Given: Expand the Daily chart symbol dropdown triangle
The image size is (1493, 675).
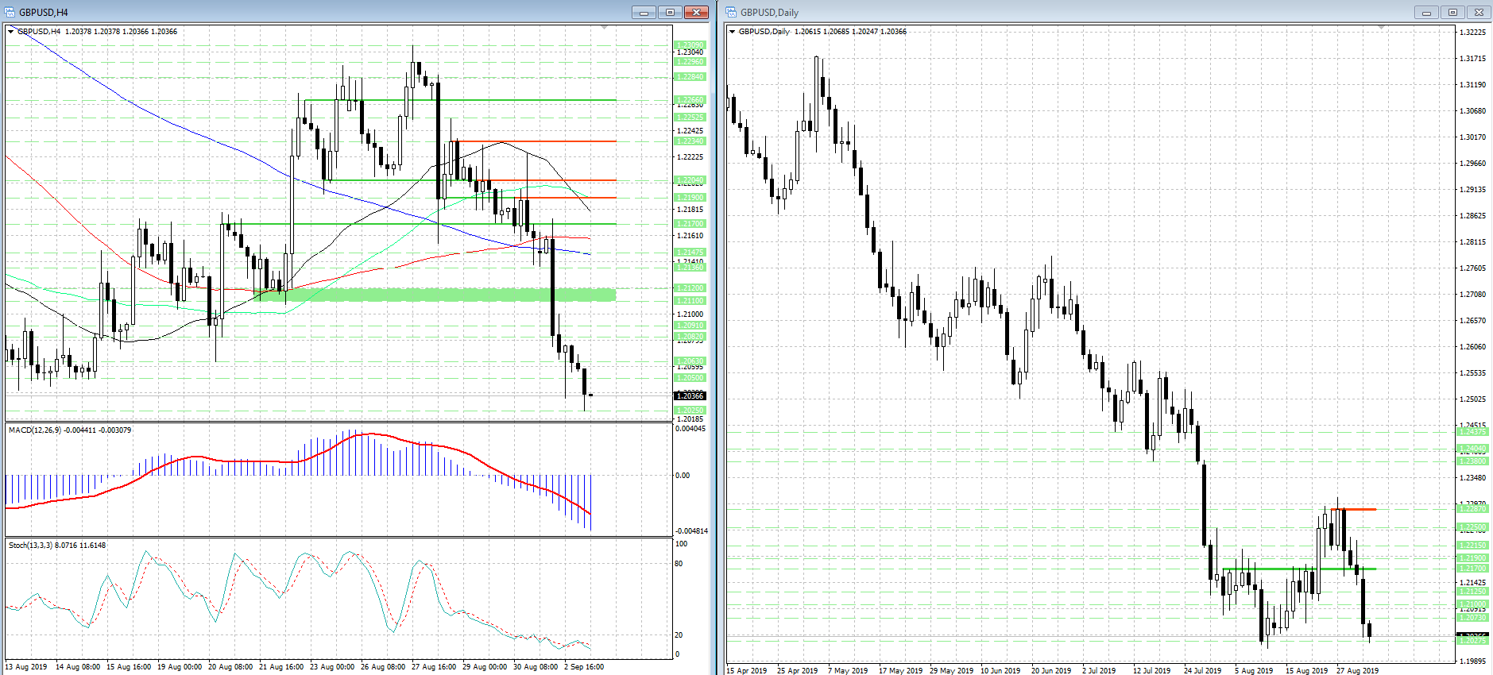Looking at the screenshot, I should pyautogui.click(x=733, y=32).
